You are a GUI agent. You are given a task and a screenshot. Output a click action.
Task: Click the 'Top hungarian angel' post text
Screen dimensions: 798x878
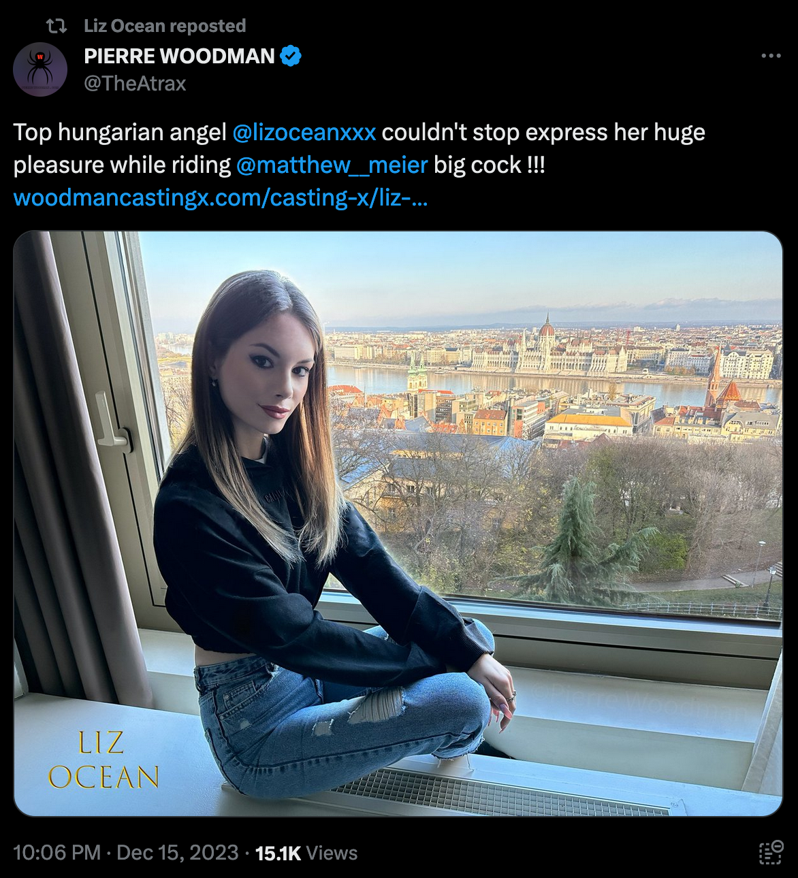point(120,132)
